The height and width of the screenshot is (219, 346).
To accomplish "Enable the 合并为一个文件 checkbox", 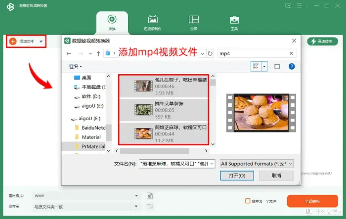I will tap(248, 201).
